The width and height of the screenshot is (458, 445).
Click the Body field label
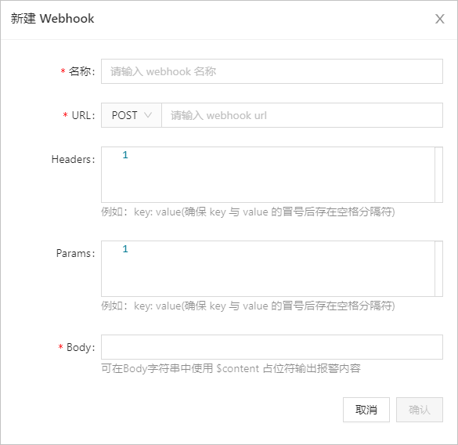pos(81,347)
